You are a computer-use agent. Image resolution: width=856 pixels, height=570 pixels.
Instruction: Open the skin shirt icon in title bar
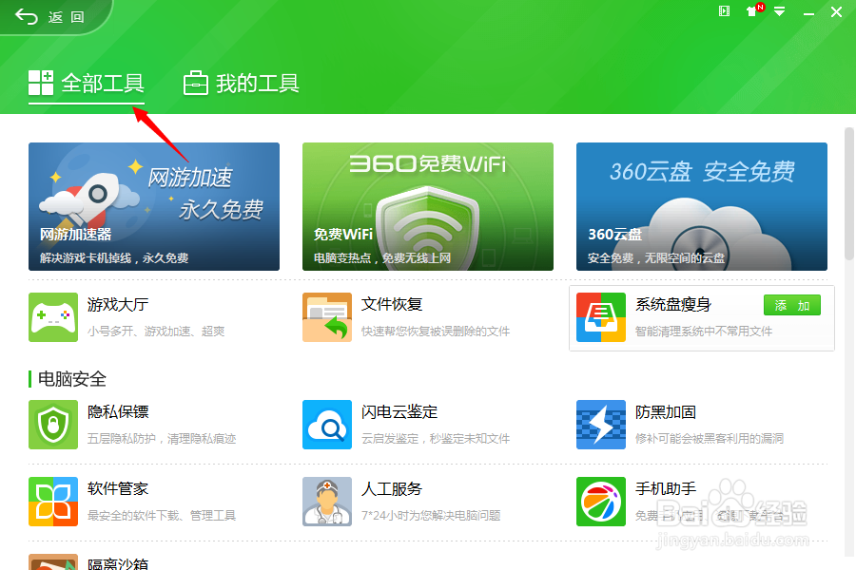(754, 10)
